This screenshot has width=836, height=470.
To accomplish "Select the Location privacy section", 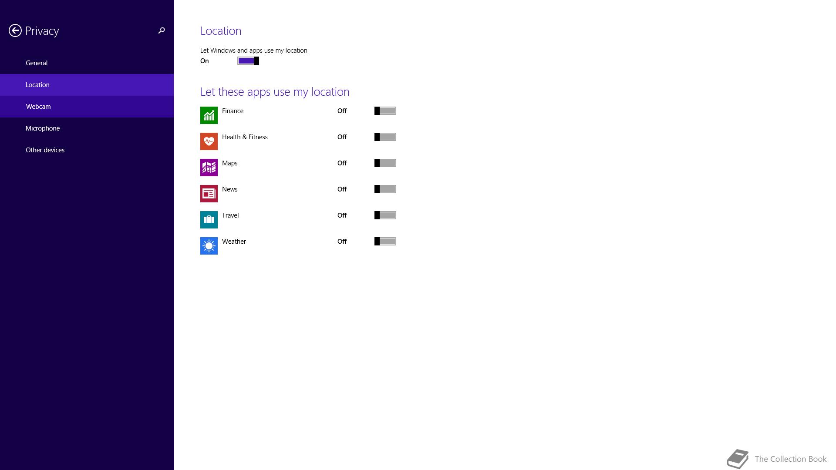I will point(87,85).
